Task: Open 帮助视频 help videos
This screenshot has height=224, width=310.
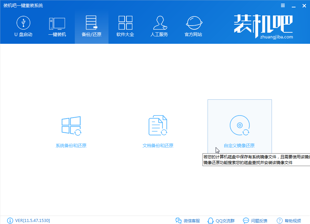Action: (x=289, y=220)
